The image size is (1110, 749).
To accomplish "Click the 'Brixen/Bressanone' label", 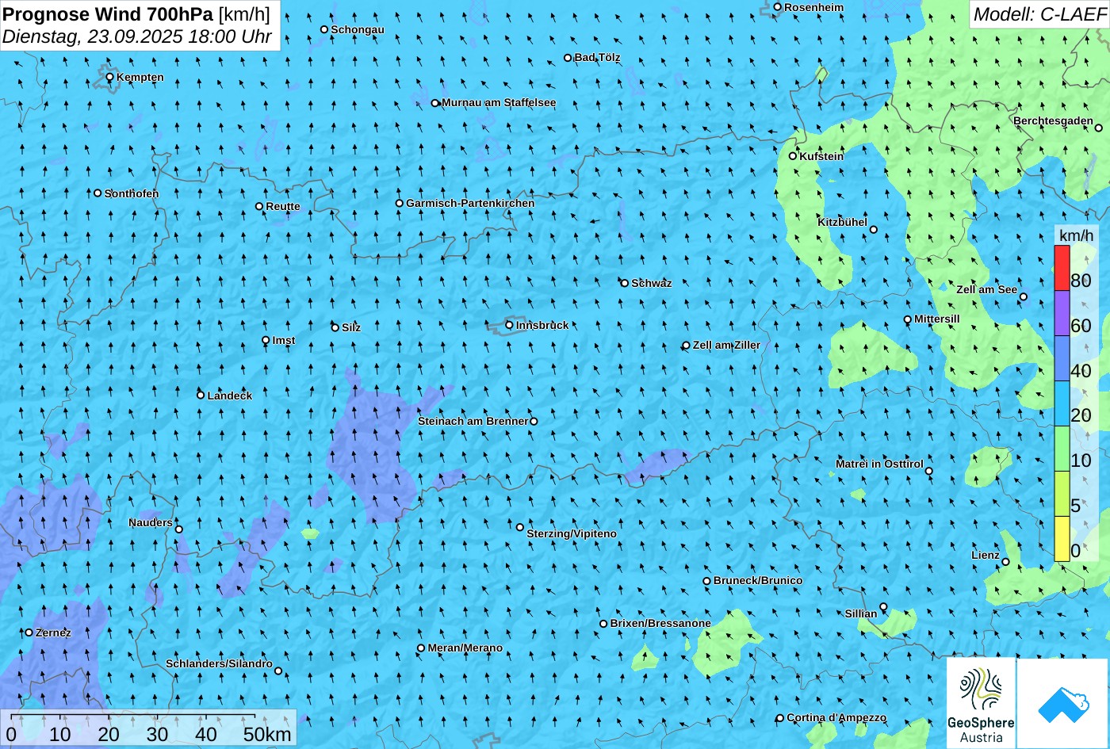I will point(660,623).
